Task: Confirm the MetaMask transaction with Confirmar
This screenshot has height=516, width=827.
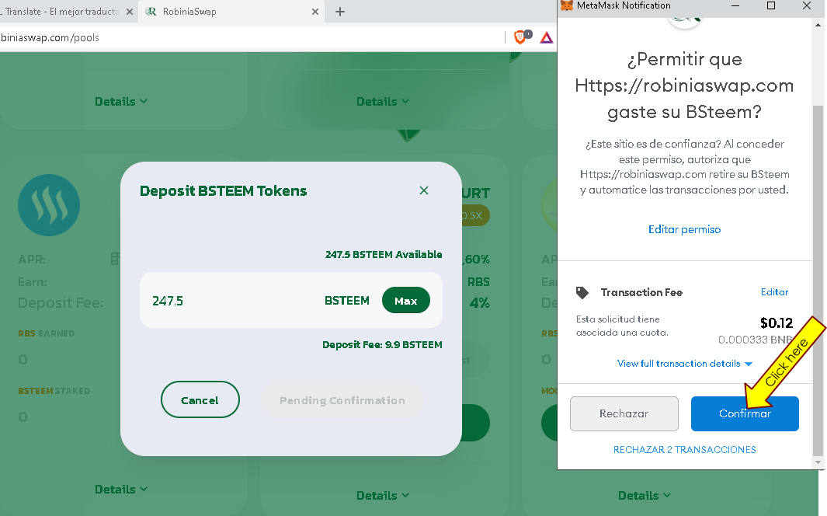Action: point(745,413)
